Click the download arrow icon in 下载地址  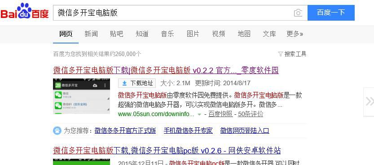(124, 83)
